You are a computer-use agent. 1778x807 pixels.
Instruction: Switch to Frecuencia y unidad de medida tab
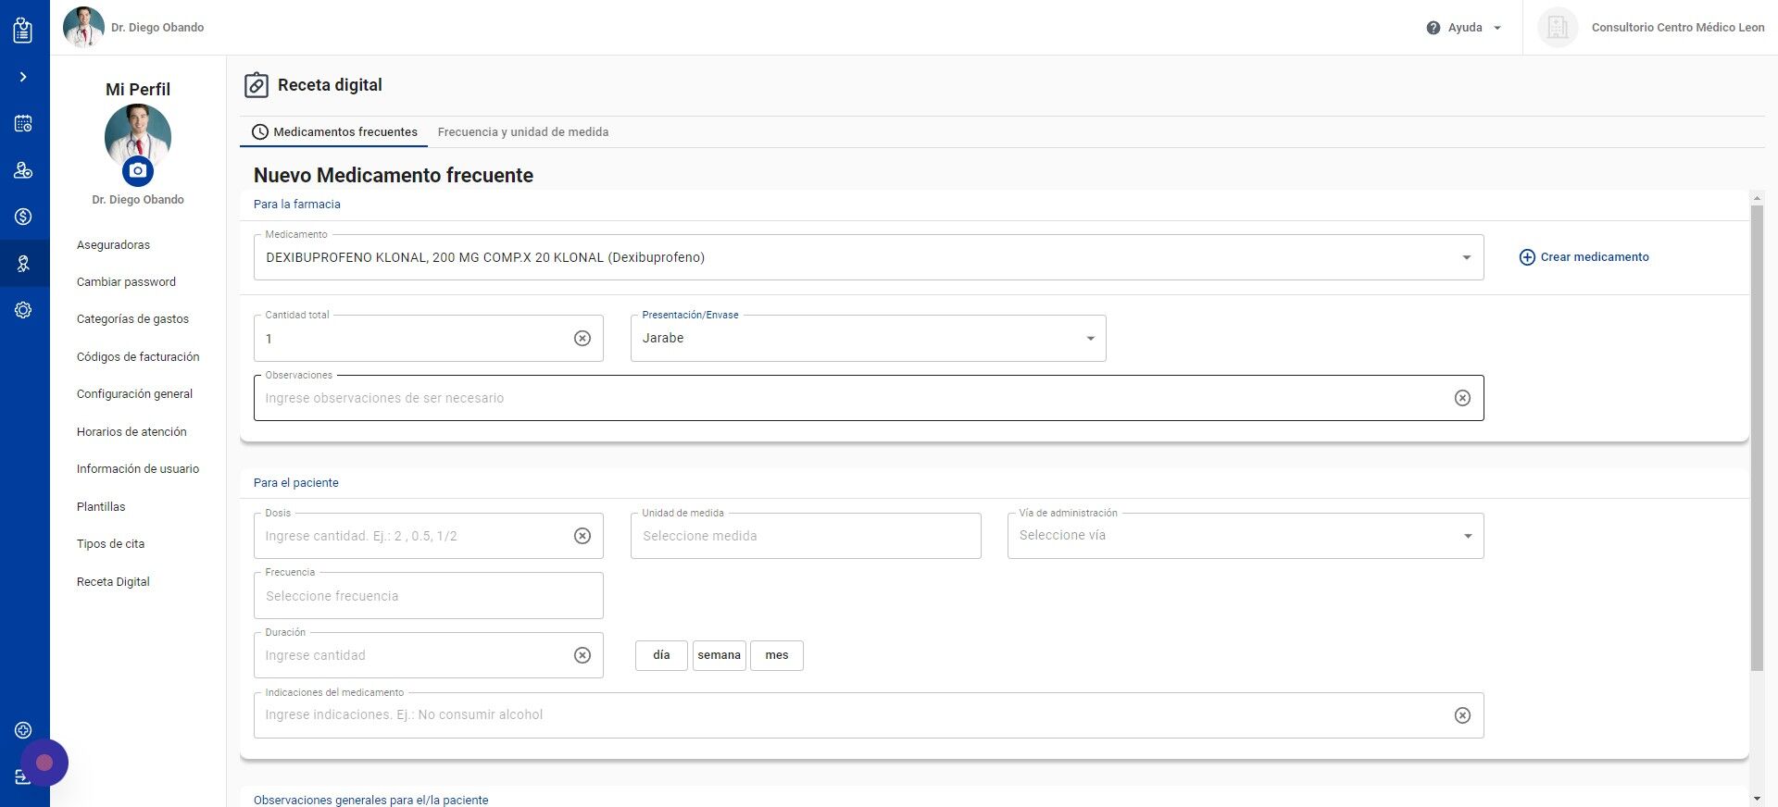523,132
